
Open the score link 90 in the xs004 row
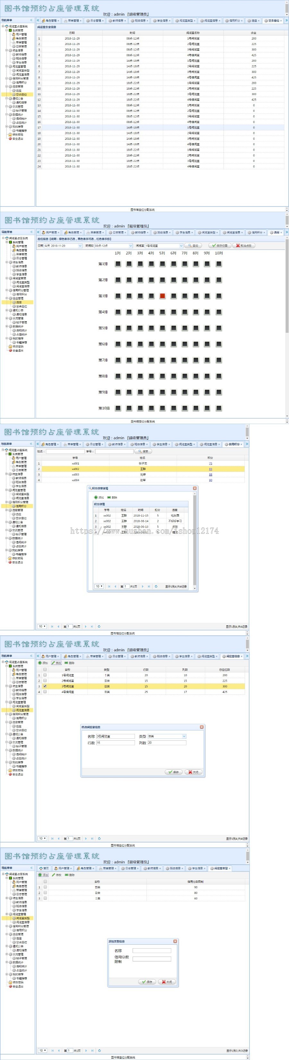click(x=210, y=480)
